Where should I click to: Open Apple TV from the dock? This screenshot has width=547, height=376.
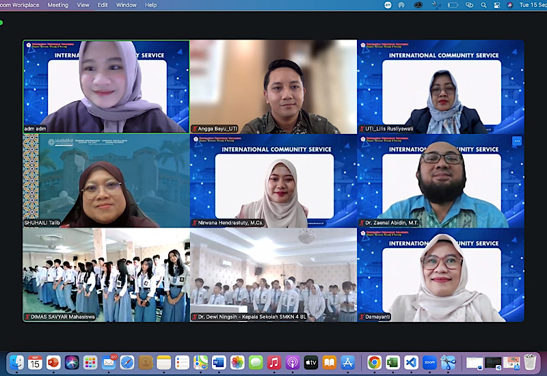point(311,363)
